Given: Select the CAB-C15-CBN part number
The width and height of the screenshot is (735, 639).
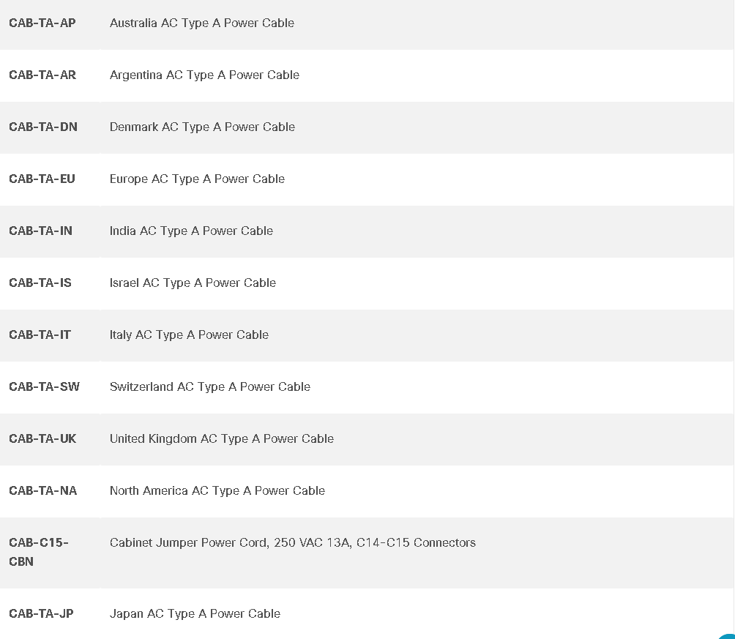Looking at the screenshot, I should click(39, 552).
